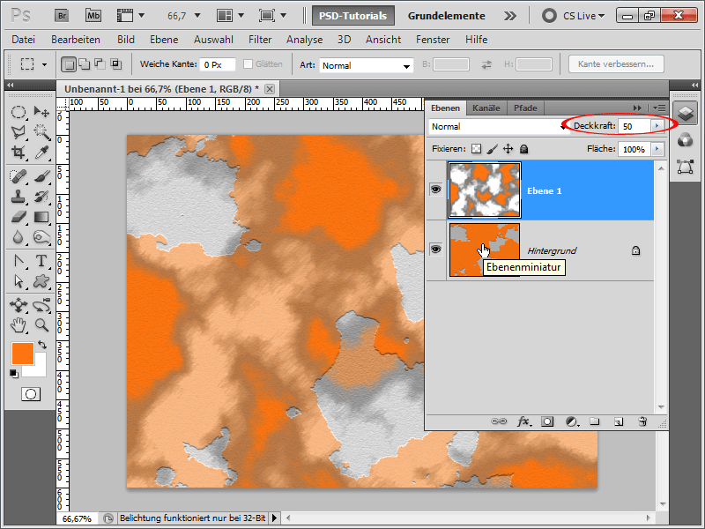Link layers at Layers panel bottom
This screenshot has width=705, height=529.
(498, 421)
